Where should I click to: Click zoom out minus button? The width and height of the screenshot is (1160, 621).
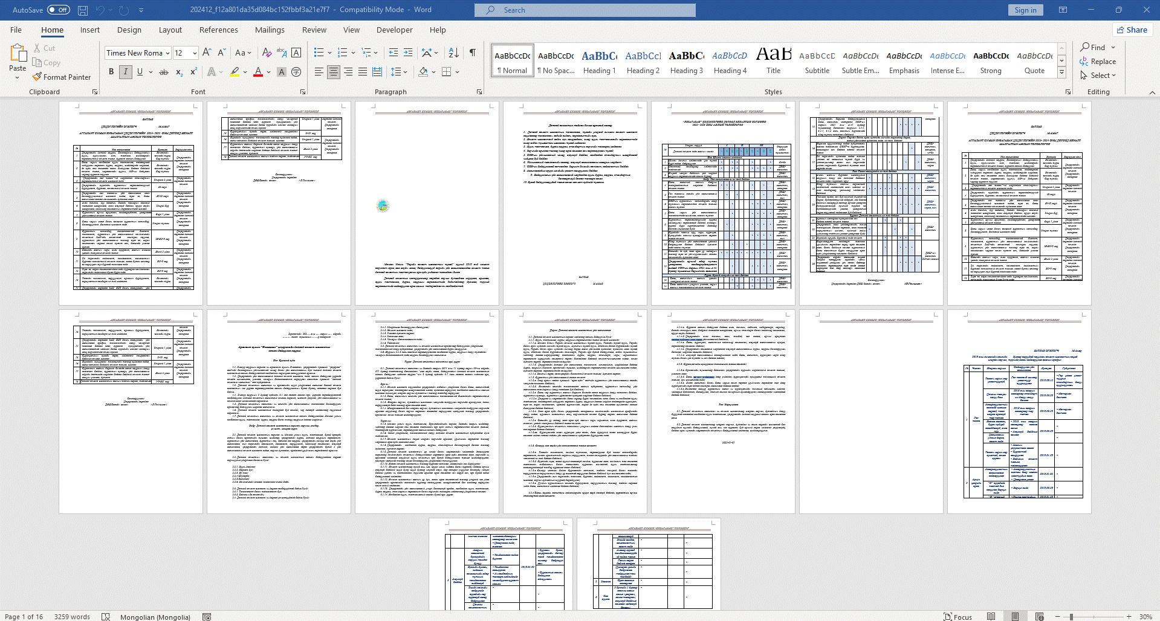click(x=1057, y=617)
